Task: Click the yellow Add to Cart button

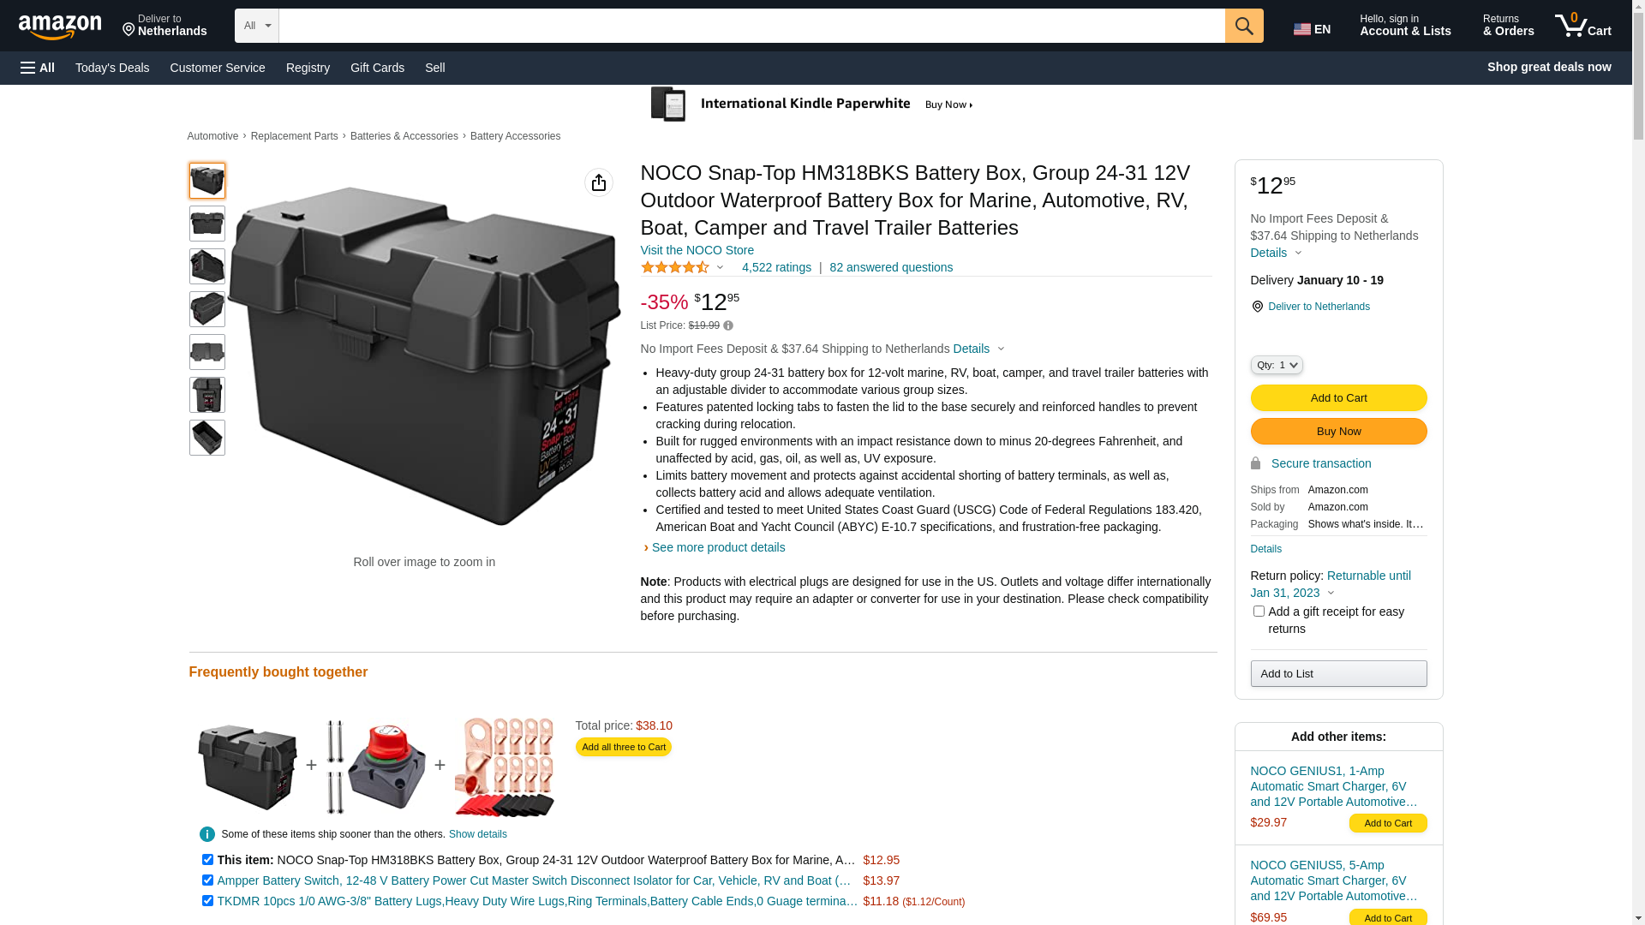Action: pyautogui.click(x=1338, y=397)
